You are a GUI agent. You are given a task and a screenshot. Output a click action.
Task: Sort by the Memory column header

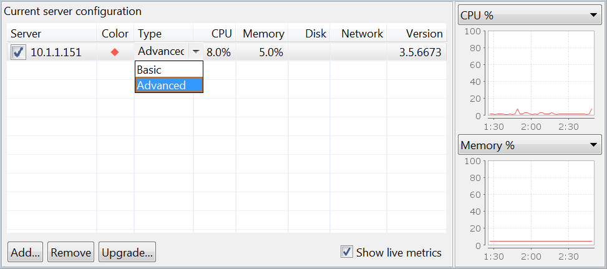pos(262,34)
